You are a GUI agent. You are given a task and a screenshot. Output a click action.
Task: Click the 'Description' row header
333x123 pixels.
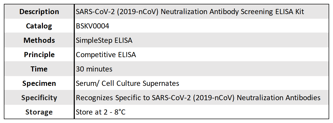click(39, 12)
